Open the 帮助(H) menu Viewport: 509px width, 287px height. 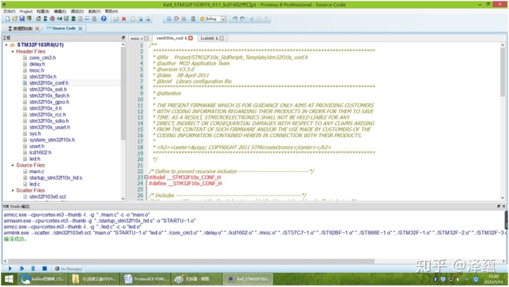point(112,11)
